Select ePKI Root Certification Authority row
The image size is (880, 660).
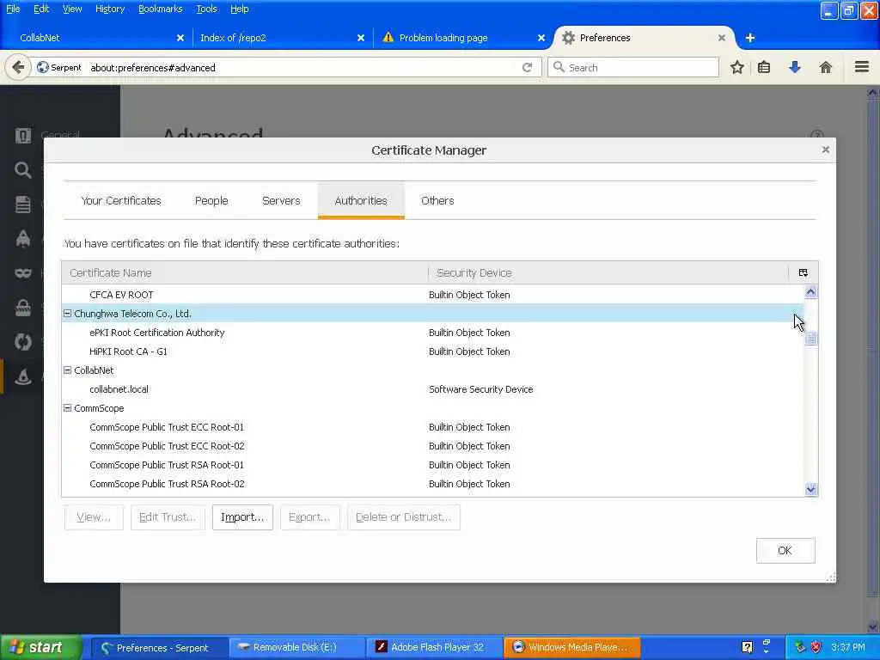[433, 333]
